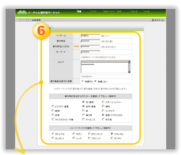Check the その他 category checkbox
This screenshot has width=181, height=155.
[x=103, y=119]
